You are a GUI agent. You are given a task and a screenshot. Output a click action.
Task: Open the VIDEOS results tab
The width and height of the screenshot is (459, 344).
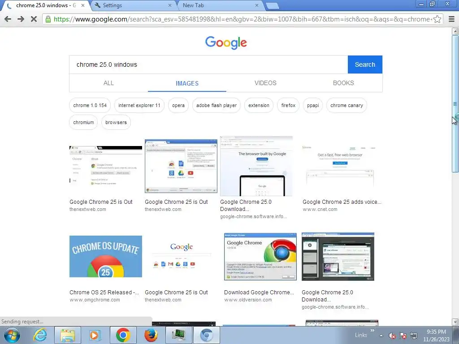point(265,83)
